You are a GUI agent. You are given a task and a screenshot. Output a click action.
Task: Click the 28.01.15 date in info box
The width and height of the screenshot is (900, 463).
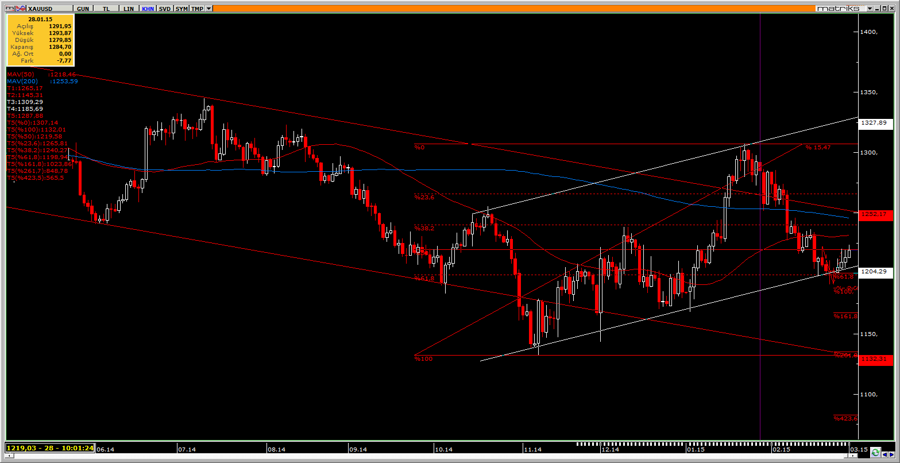click(40, 19)
